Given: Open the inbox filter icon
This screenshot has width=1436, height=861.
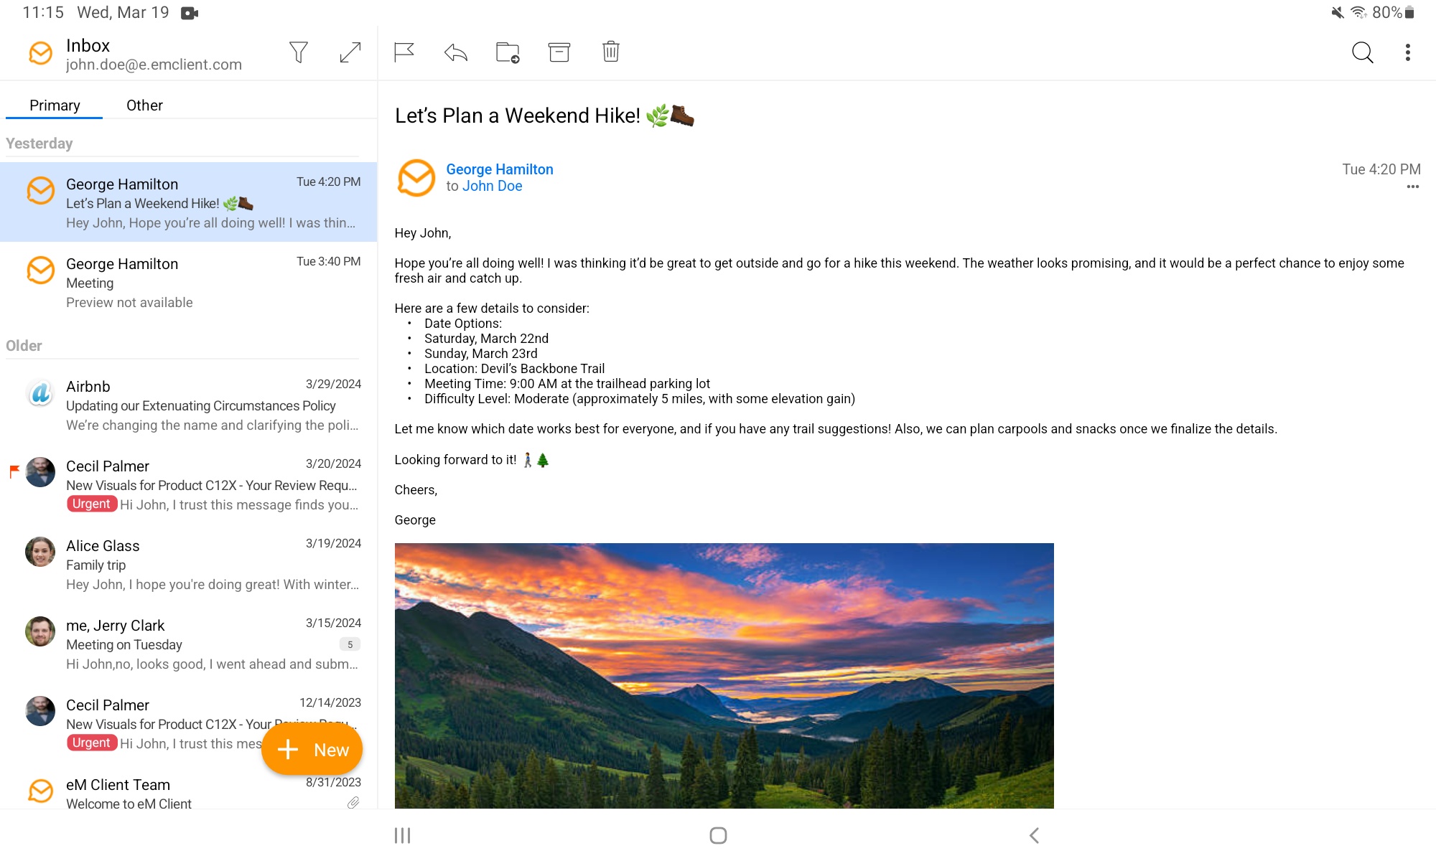Looking at the screenshot, I should [299, 52].
